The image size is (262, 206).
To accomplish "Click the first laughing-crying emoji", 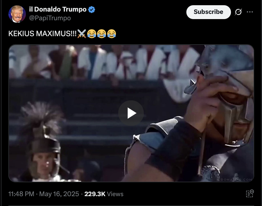I will (x=92, y=34).
